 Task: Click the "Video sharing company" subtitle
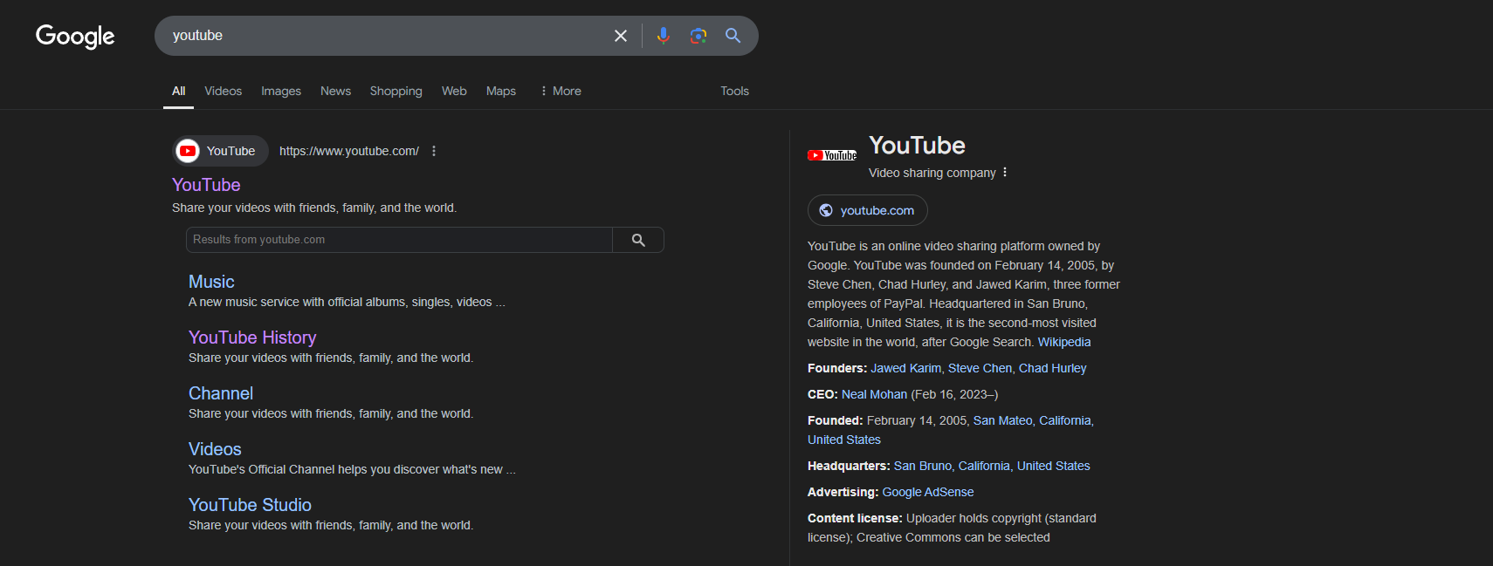[932, 173]
